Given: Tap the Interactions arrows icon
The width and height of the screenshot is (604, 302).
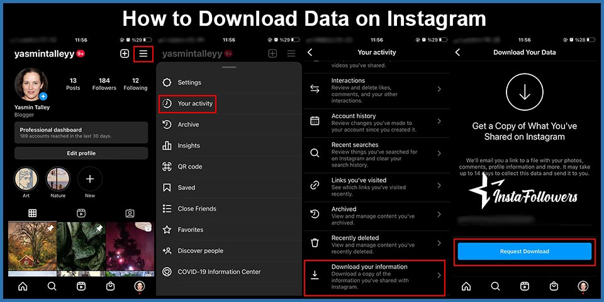Looking at the screenshot, I should tap(315, 89).
